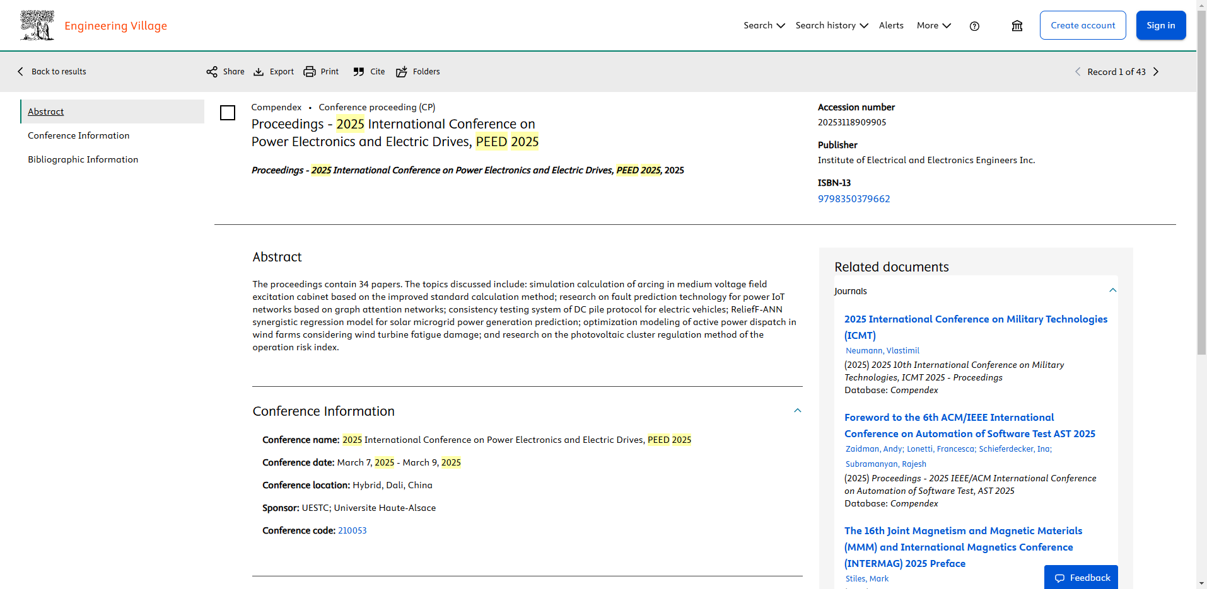Viewport: 1207px width, 589px height.
Task: Collapse the Conference Information section
Action: 797,411
